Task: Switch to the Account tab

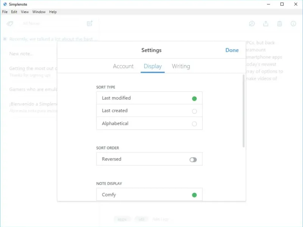Action: pos(123,66)
